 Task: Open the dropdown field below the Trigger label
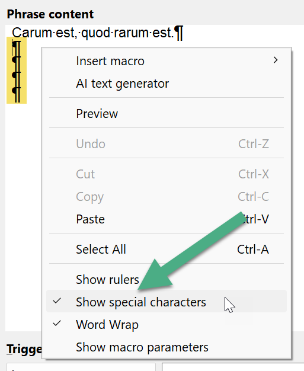[81, 367]
